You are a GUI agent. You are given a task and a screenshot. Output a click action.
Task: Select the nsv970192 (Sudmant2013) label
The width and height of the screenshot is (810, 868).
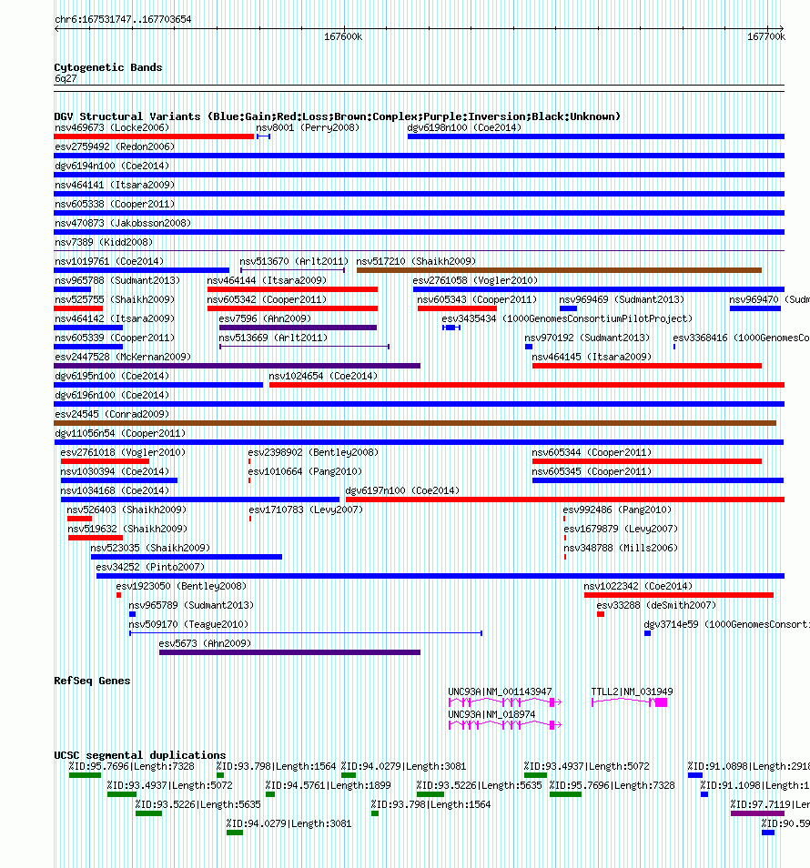[x=587, y=338]
